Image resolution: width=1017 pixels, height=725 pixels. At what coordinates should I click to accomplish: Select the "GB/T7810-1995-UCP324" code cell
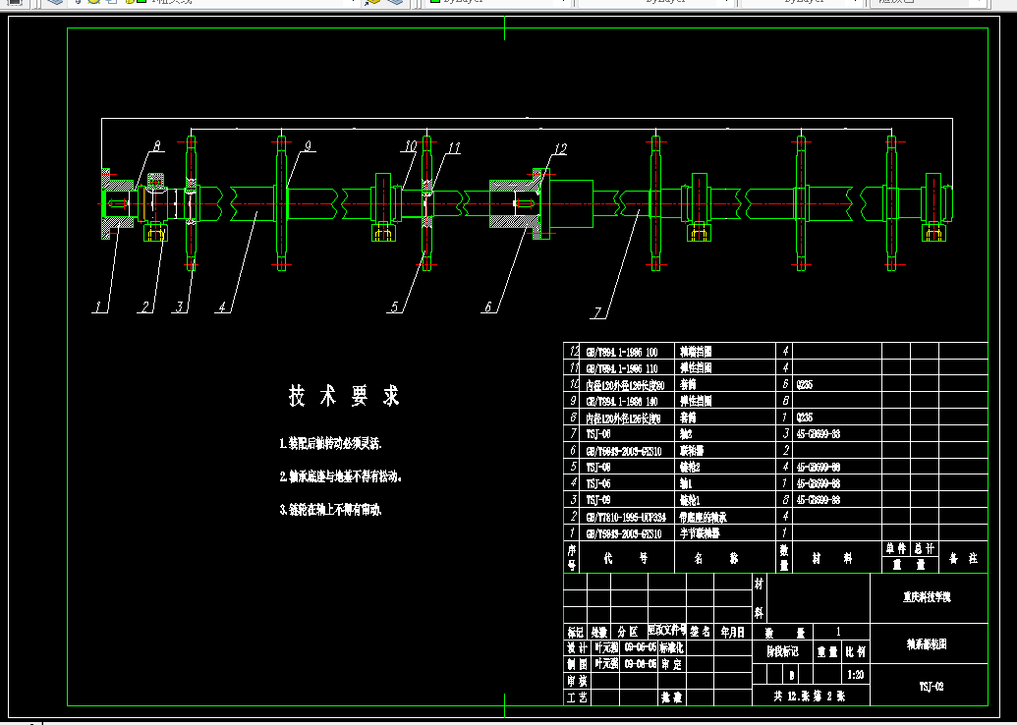tap(626, 518)
